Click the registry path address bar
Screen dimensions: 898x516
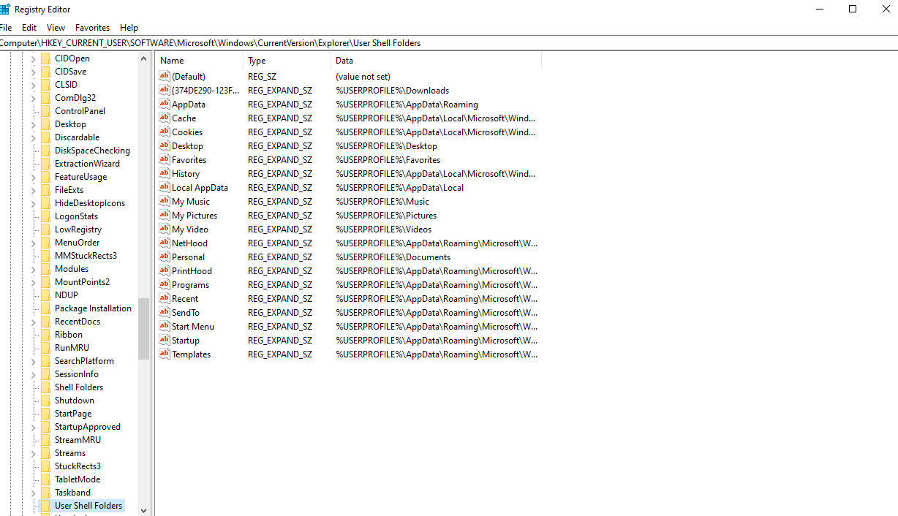(x=449, y=43)
